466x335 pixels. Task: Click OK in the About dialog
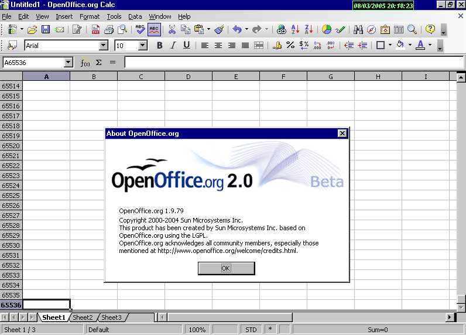pos(226,268)
